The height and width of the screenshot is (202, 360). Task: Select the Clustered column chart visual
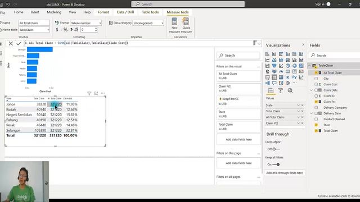(287, 54)
